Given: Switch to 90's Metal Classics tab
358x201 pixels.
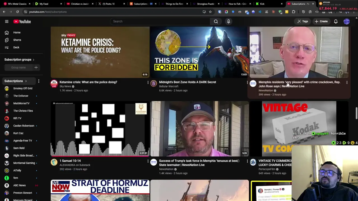Looking at the screenshot, I should click(x=17, y=4).
